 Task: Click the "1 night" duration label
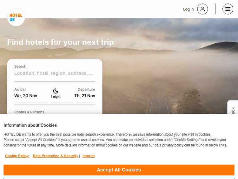[x=56, y=97]
